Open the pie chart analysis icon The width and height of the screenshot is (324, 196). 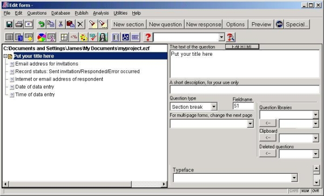(x=42, y=37)
